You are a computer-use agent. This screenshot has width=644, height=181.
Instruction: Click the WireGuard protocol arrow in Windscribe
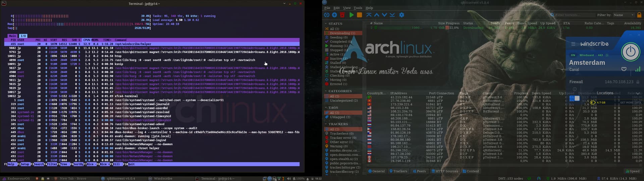pyautogui.click(x=607, y=55)
